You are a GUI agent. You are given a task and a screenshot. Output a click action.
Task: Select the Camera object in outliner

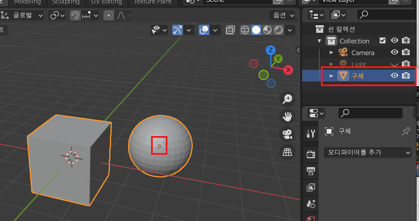click(363, 53)
